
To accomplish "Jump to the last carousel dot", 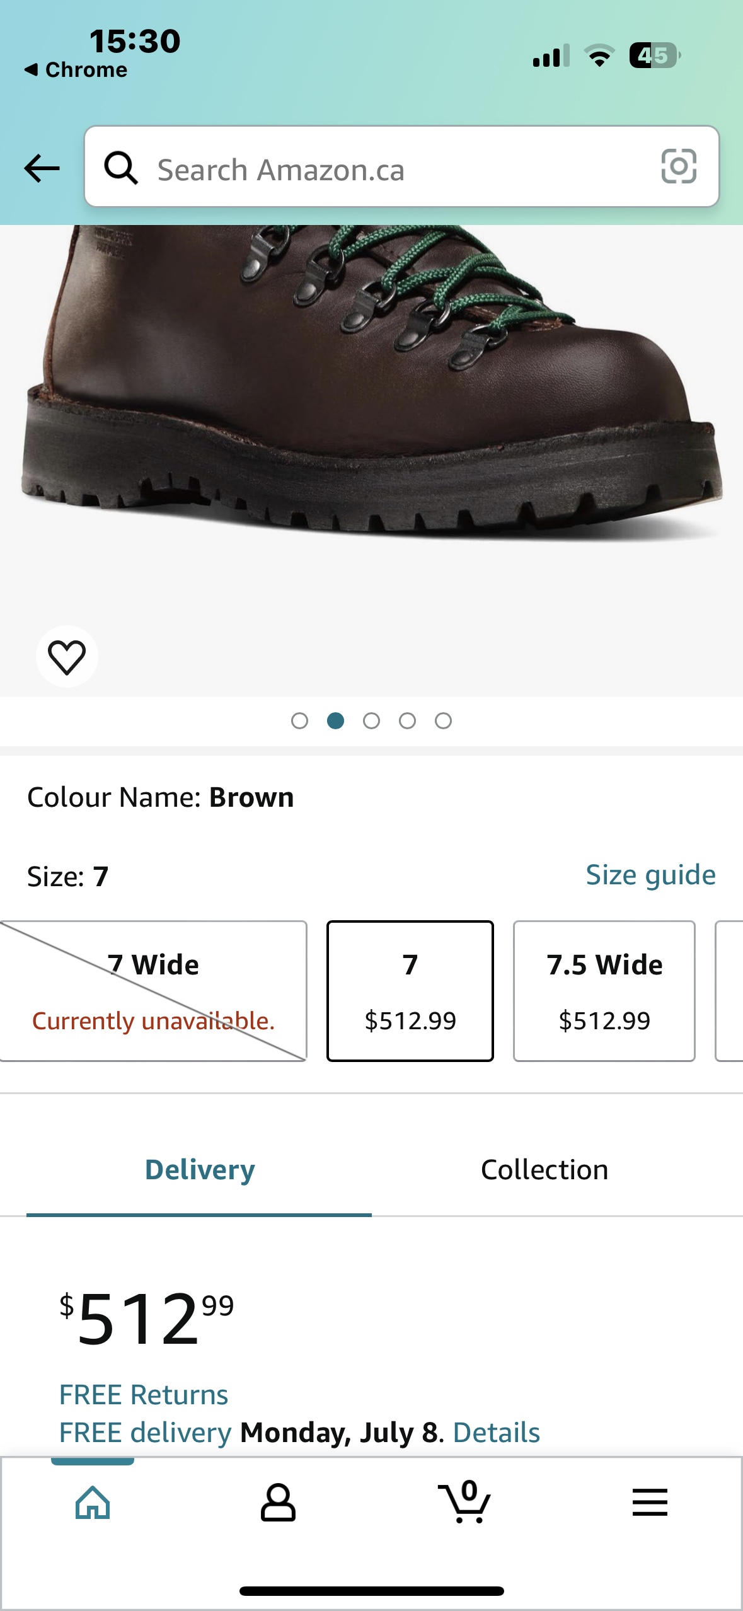I will pyautogui.click(x=443, y=720).
